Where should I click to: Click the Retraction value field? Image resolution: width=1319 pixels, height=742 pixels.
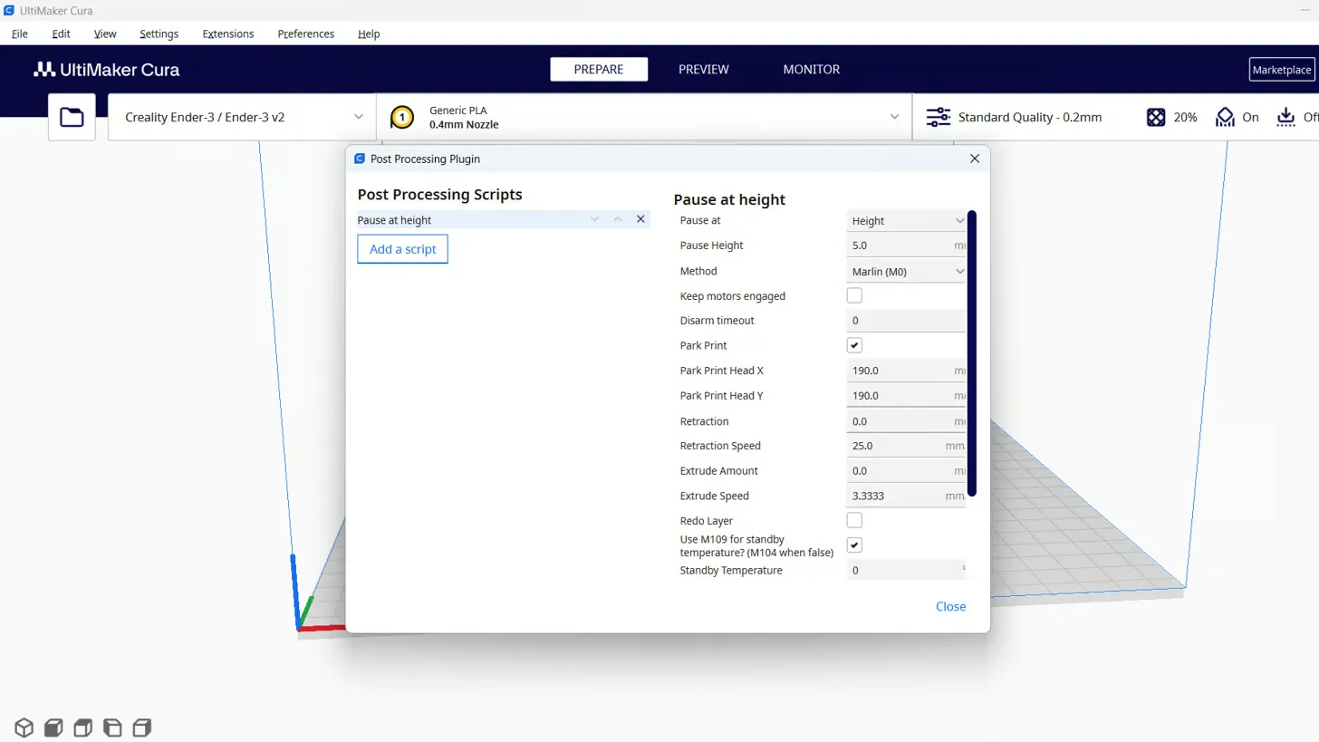click(906, 421)
